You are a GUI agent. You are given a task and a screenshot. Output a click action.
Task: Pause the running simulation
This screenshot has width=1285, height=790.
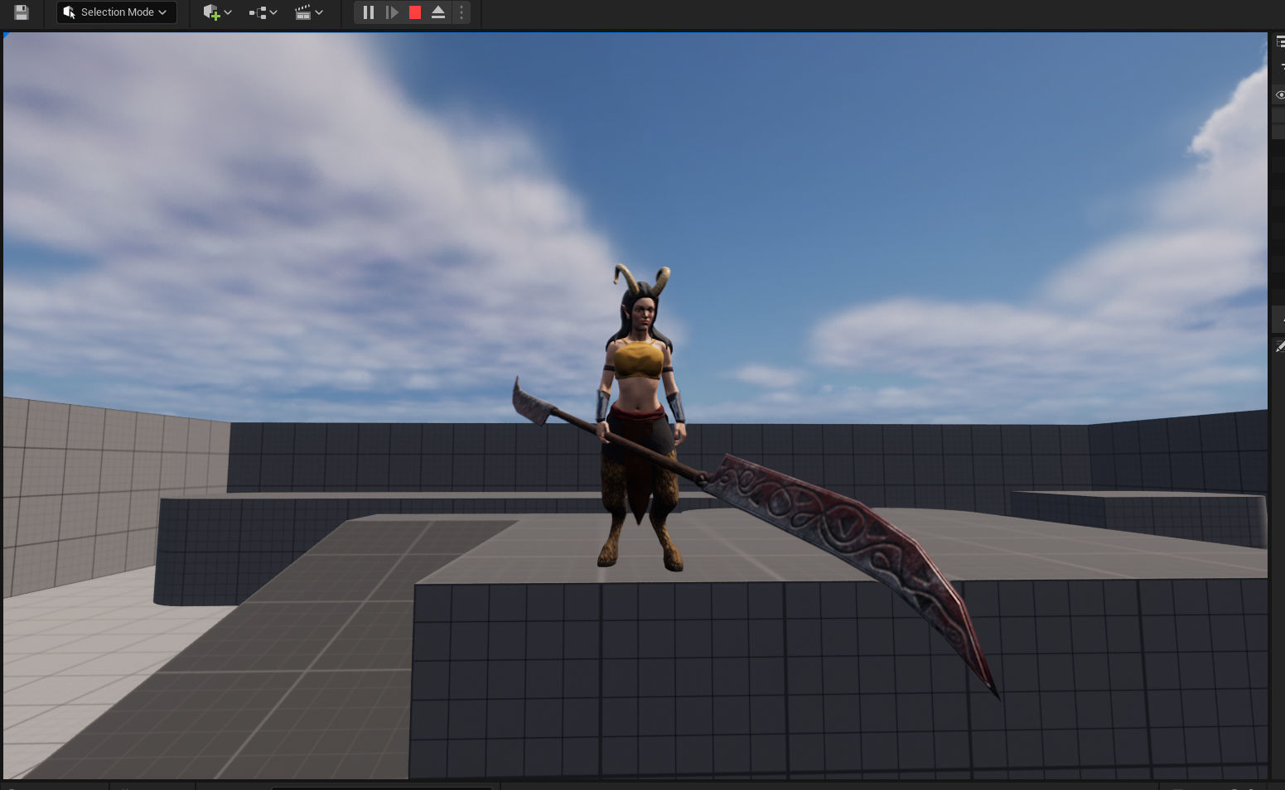[369, 12]
